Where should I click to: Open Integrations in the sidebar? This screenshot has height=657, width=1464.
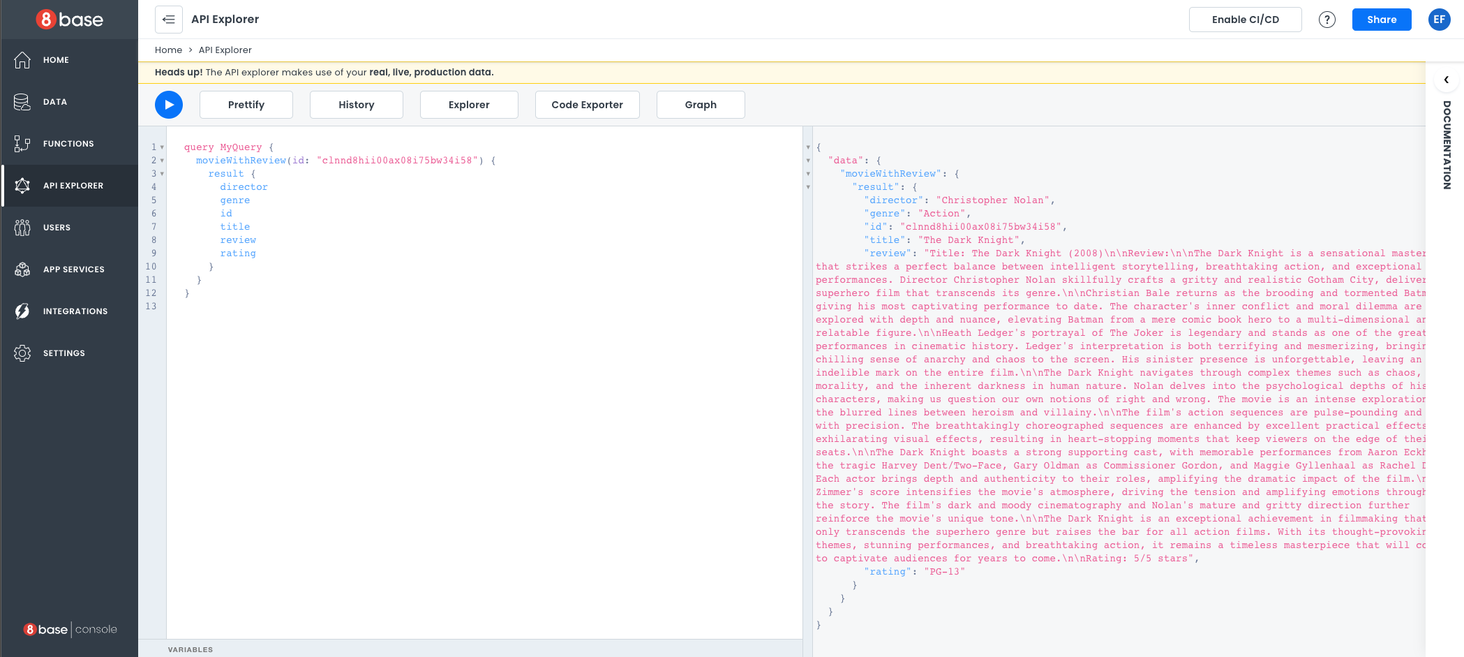pos(75,311)
